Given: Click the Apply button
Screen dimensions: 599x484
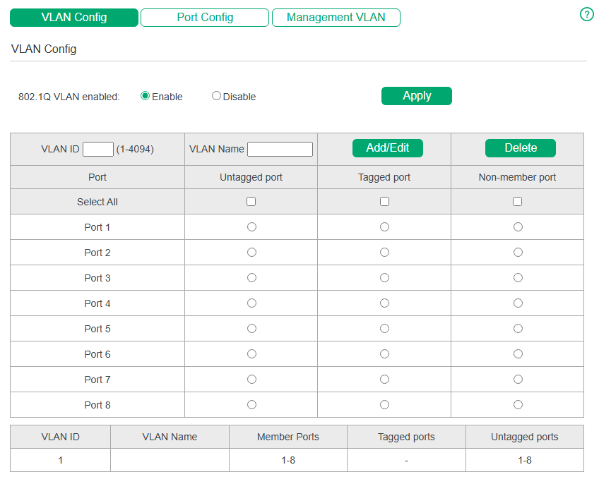Looking at the screenshot, I should [416, 96].
